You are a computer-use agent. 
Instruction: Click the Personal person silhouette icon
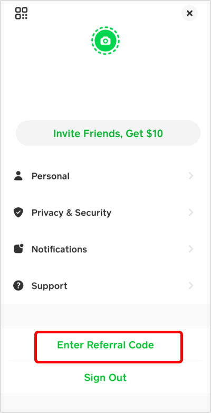[18, 176]
